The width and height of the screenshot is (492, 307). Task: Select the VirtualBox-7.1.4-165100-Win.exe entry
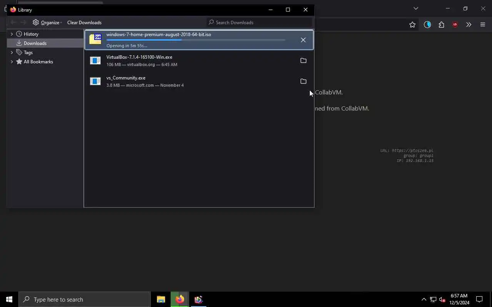pyautogui.click(x=199, y=61)
